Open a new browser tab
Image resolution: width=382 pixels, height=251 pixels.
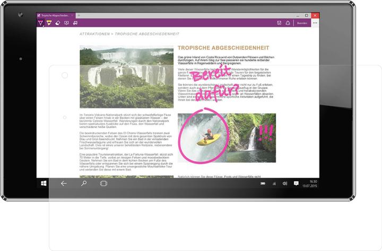pyautogui.click(x=79, y=15)
